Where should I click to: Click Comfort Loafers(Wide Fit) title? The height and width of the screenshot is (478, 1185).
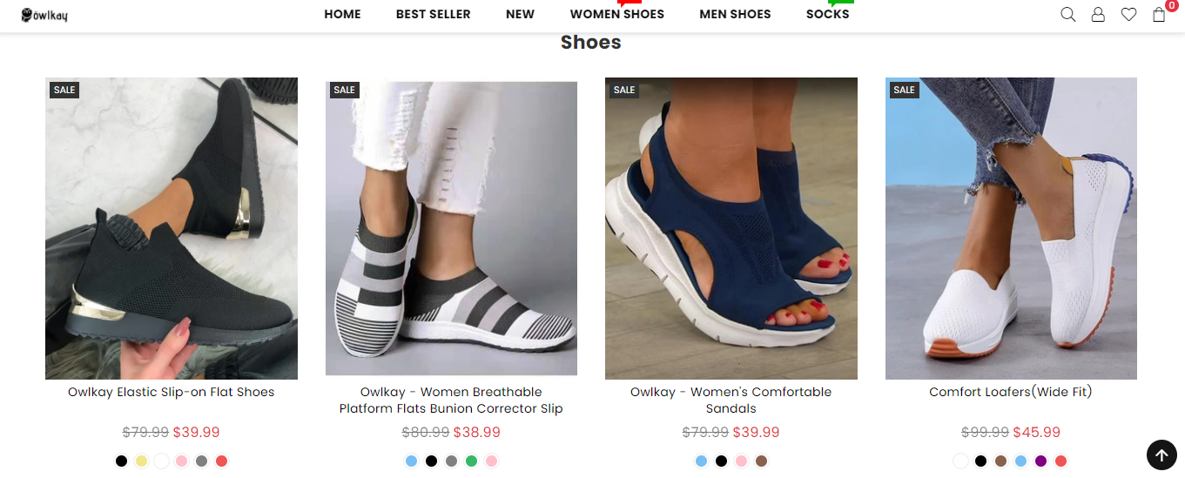tap(1010, 392)
